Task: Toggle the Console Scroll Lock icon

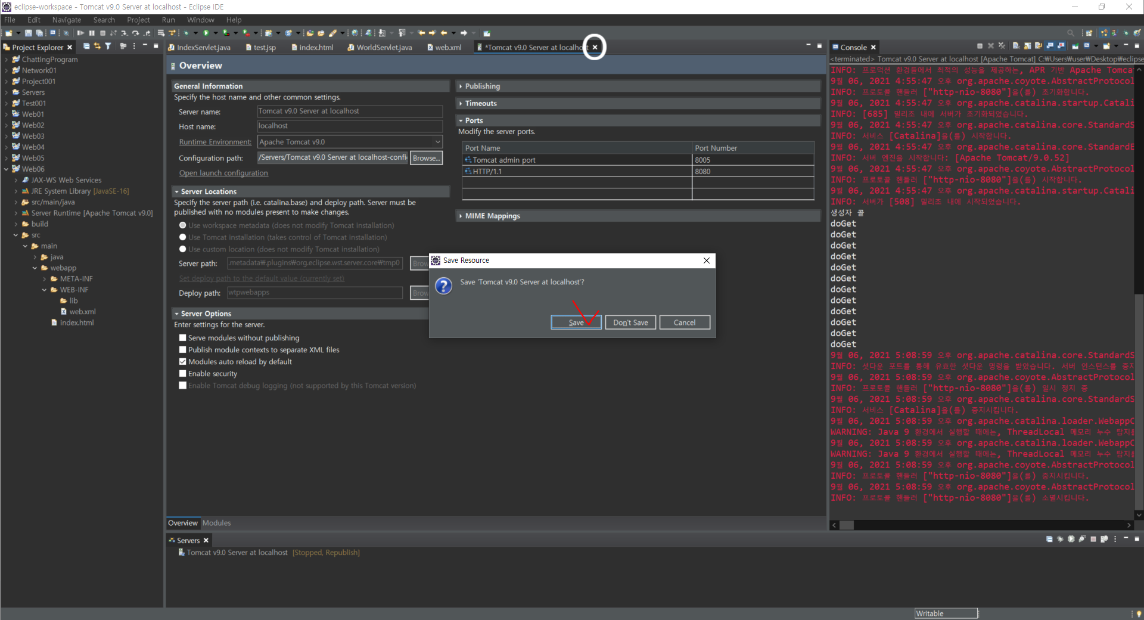Action: coord(1027,46)
